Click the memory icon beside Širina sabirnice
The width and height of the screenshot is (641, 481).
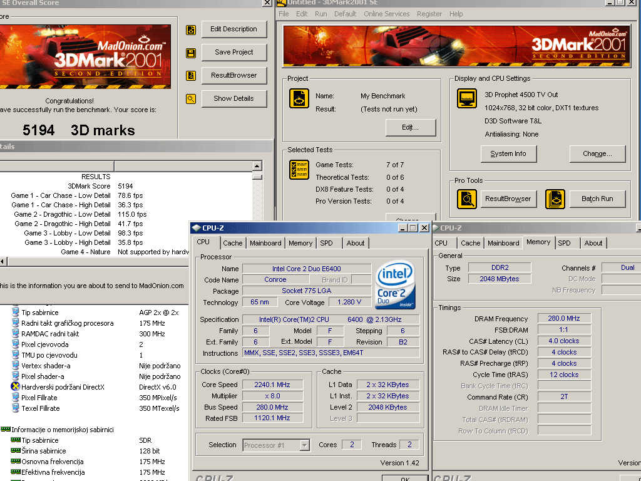click(x=16, y=450)
